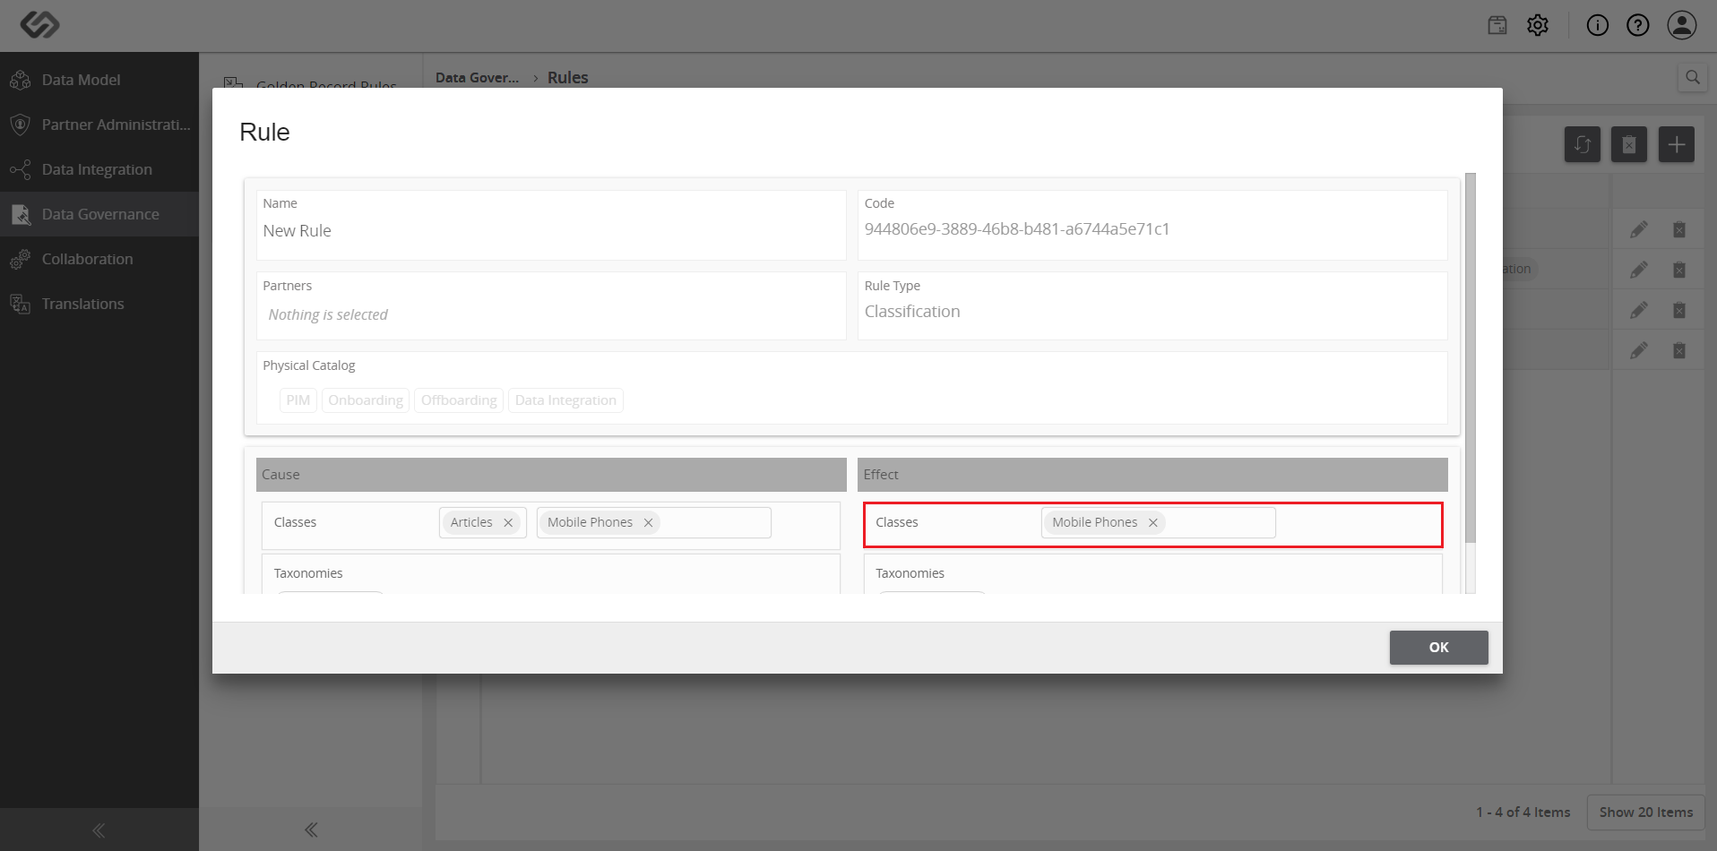Edit the second rule row pencil
The width and height of the screenshot is (1717, 851).
pos(1639,270)
